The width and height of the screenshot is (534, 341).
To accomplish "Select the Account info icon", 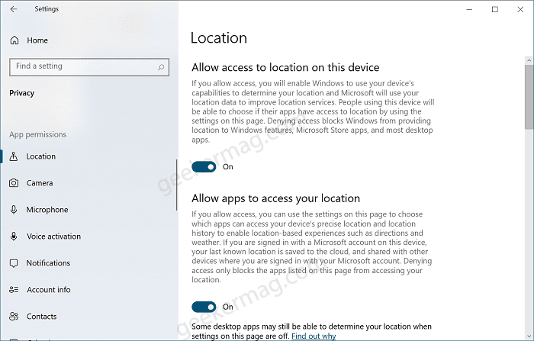I will point(14,290).
